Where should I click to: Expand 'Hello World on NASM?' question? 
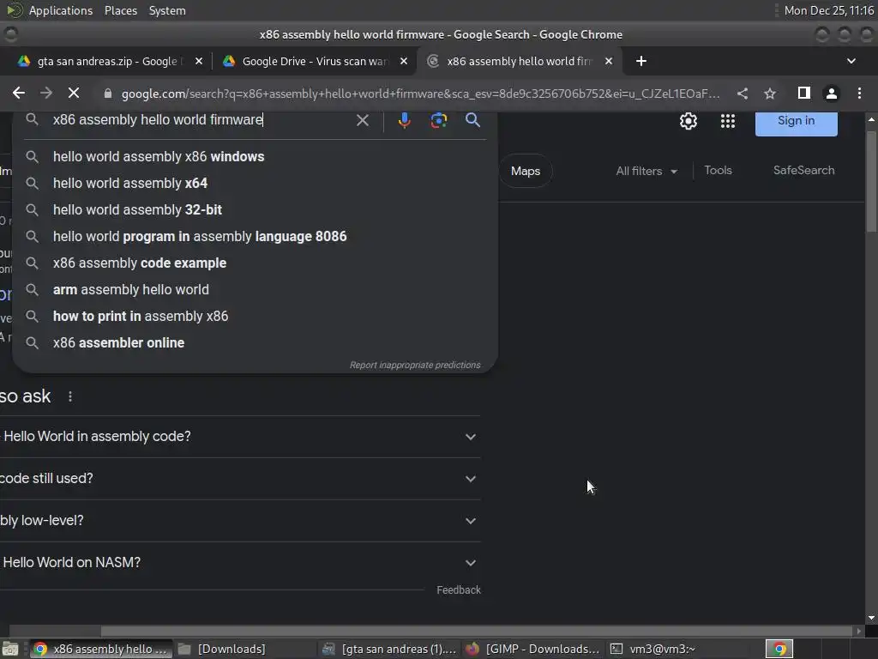pyautogui.click(x=240, y=563)
